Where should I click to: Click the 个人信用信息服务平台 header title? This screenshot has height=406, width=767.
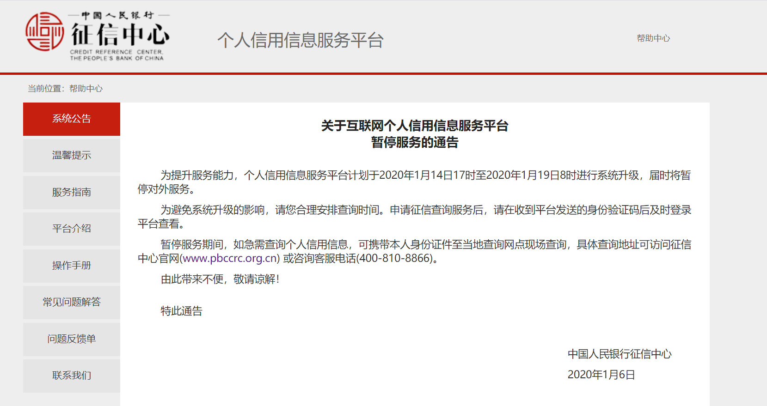[301, 40]
